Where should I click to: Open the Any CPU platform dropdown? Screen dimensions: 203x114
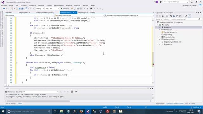click(52, 9)
